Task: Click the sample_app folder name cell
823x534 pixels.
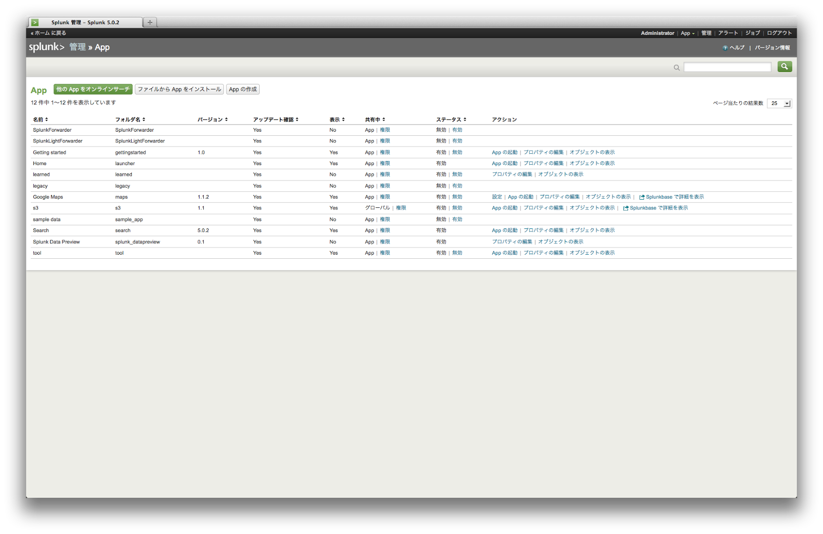Action: pyautogui.click(x=129, y=219)
